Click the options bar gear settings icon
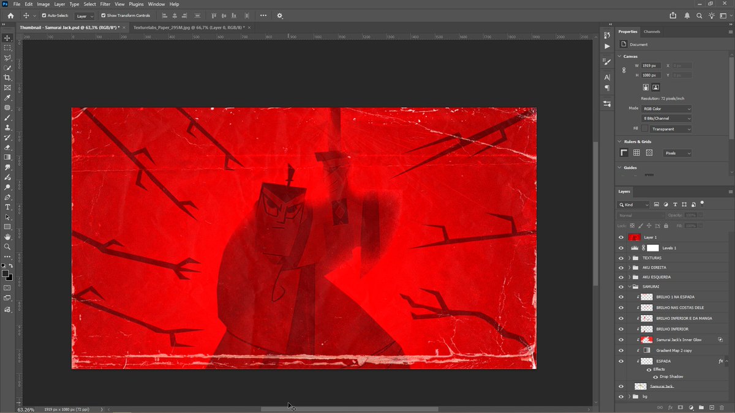 280,15
